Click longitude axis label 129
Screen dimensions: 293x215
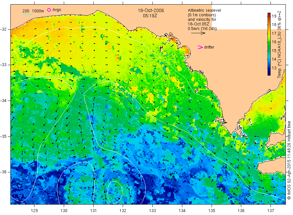pos(35,211)
